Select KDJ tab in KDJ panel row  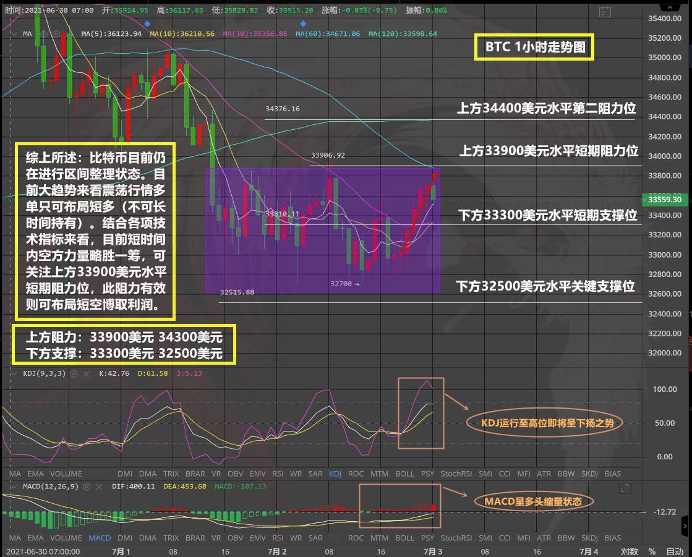point(335,474)
